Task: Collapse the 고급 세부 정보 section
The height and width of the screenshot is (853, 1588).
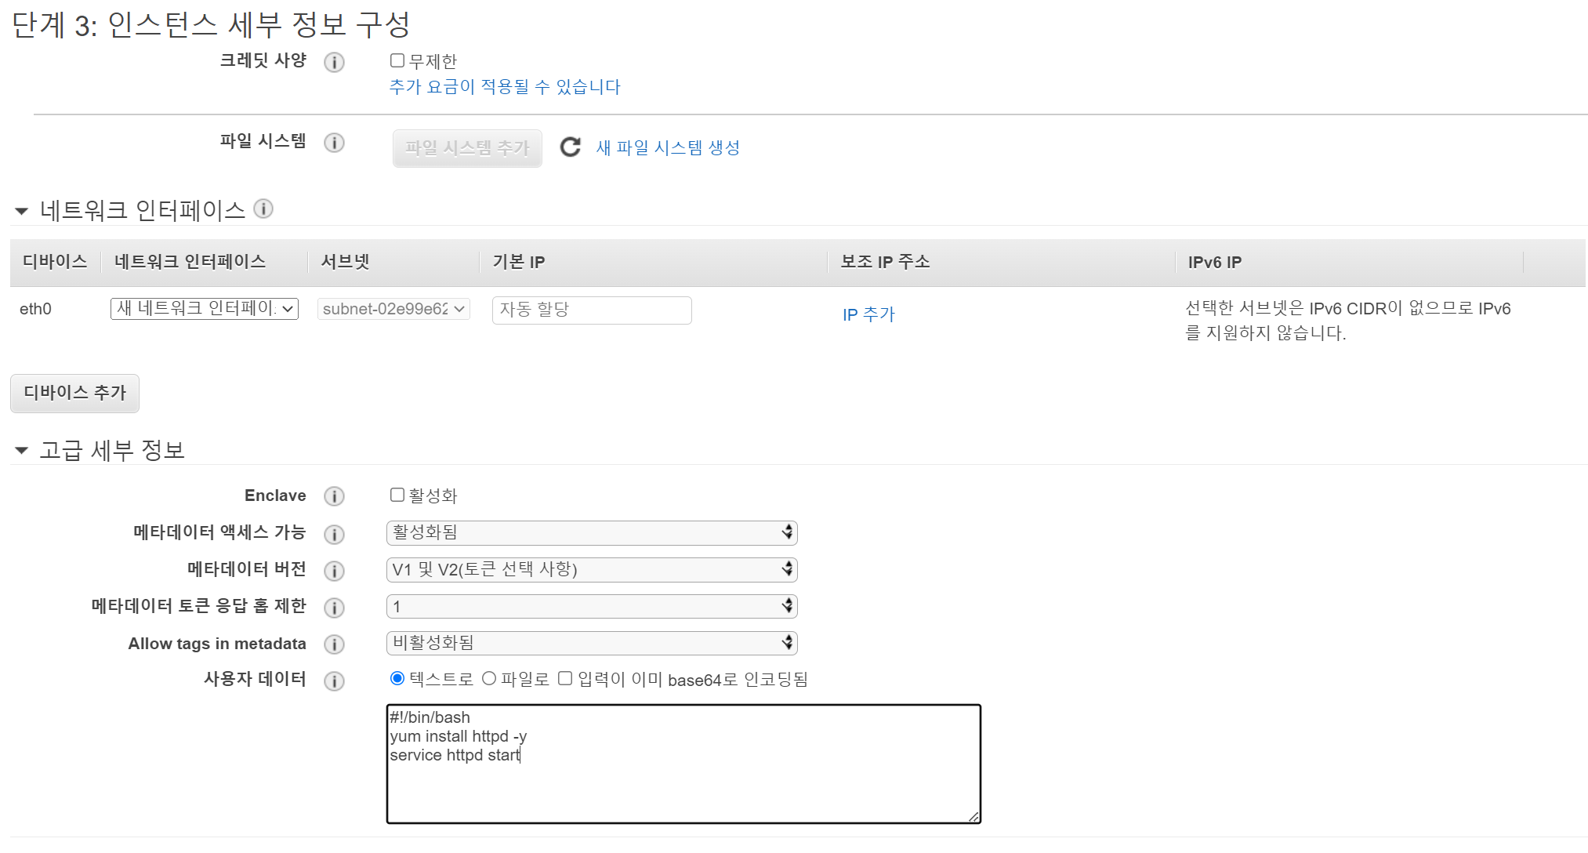Action: pos(22,451)
